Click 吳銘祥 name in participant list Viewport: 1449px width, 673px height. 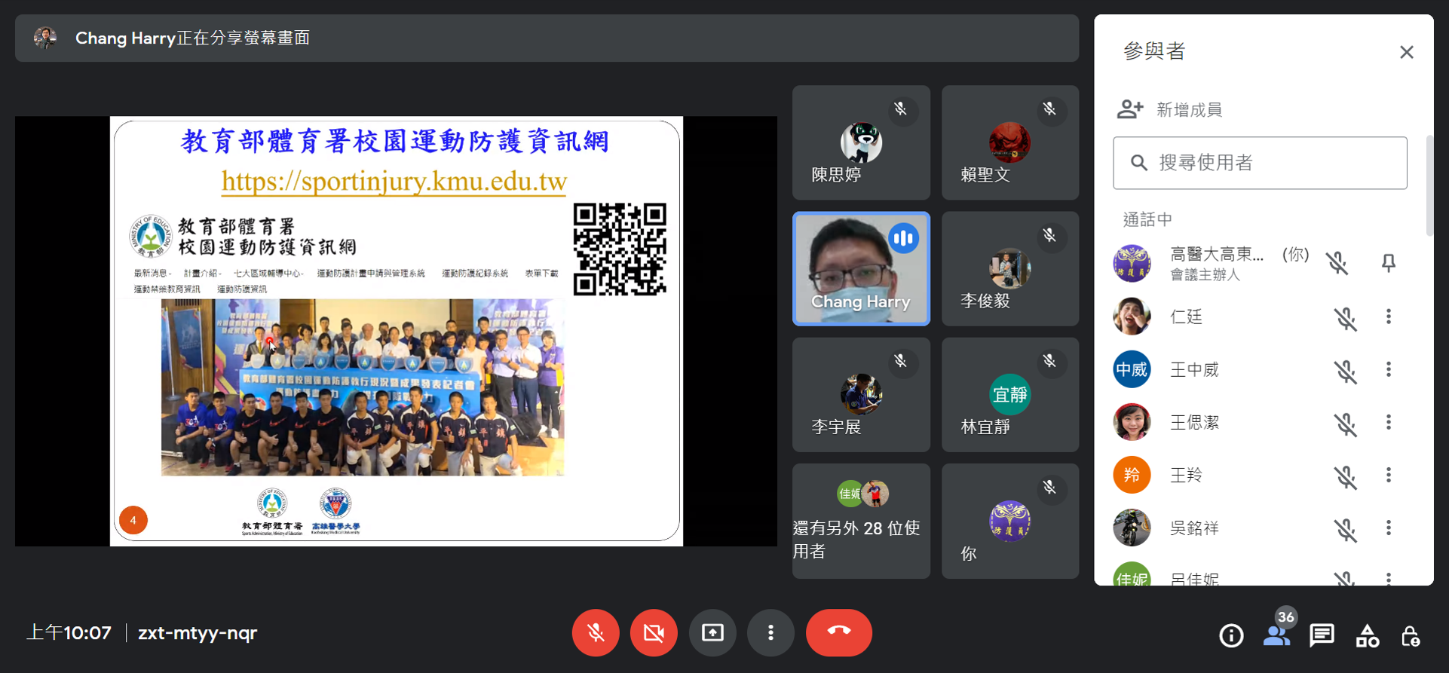(1194, 528)
